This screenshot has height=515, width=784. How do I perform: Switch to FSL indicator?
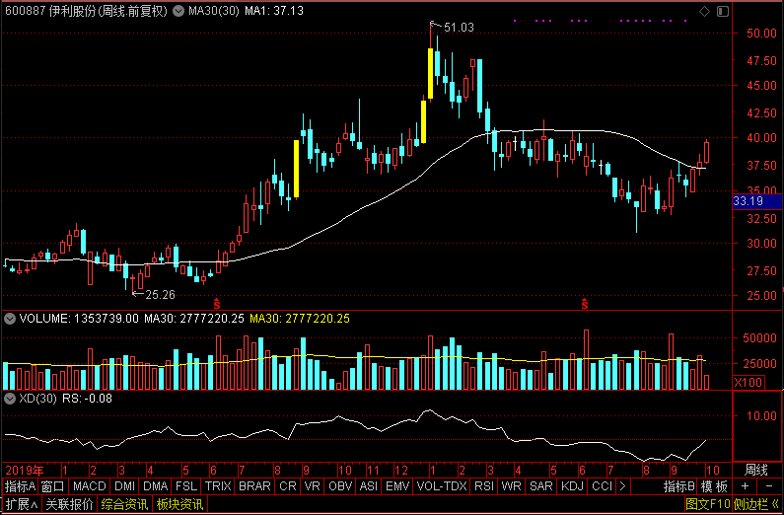[x=186, y=486]
